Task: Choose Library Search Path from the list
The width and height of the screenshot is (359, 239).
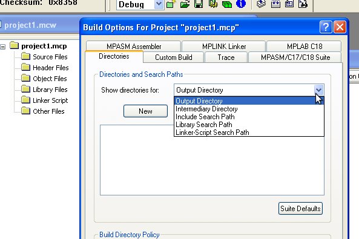Action: point(249,125)
